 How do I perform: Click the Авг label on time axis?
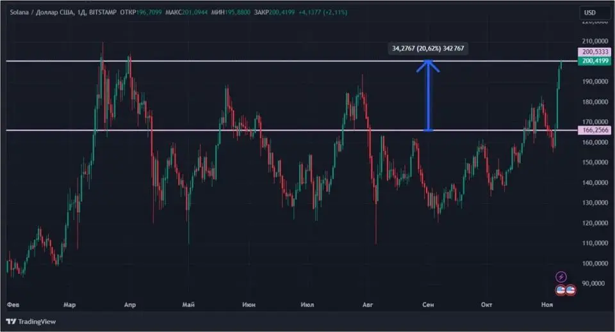tap(368, 305)
